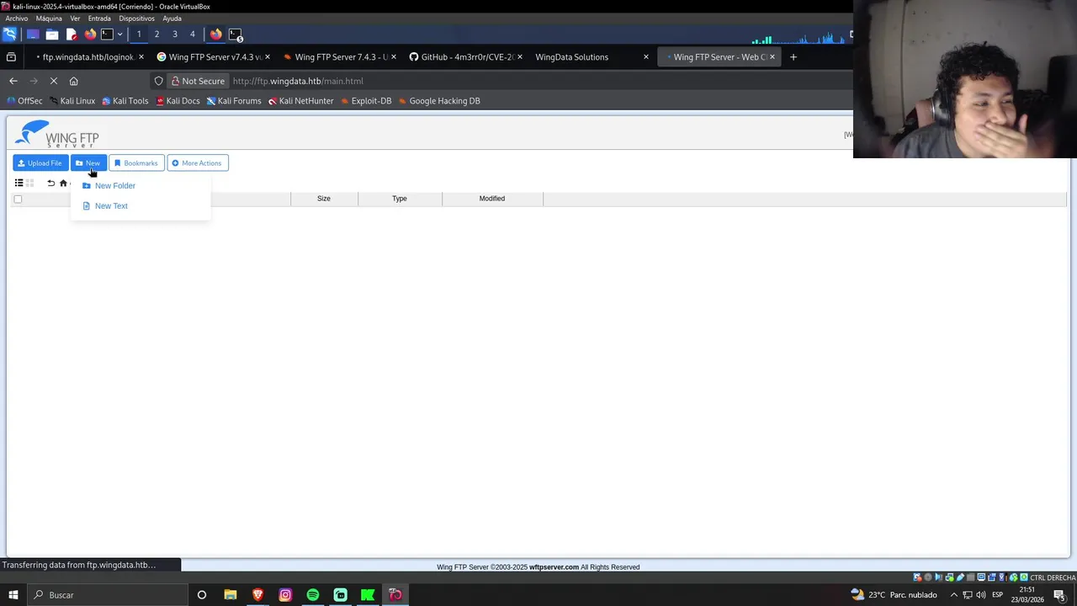Go to home directory icon in file toolbar
Image resolution: width=1077 pixels, height=606 pixels.
pos(63,183)
